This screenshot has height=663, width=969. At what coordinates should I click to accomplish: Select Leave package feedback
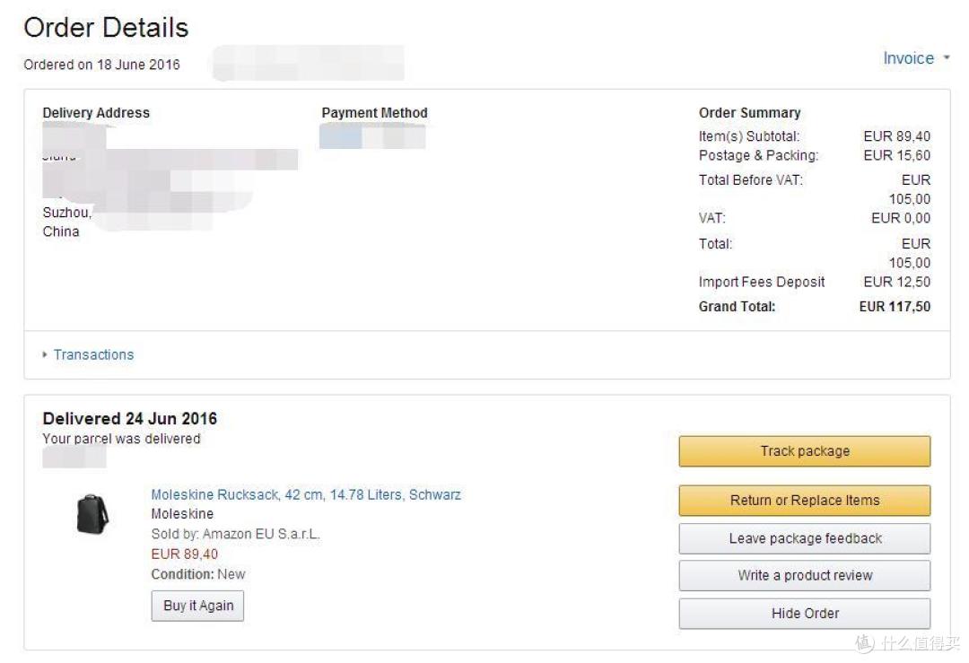point(805,539)
